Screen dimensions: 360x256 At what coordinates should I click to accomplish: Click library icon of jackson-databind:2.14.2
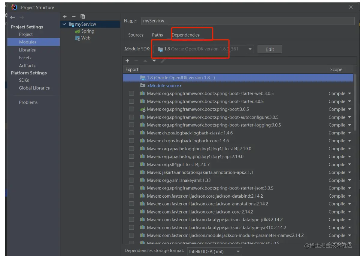143,196
